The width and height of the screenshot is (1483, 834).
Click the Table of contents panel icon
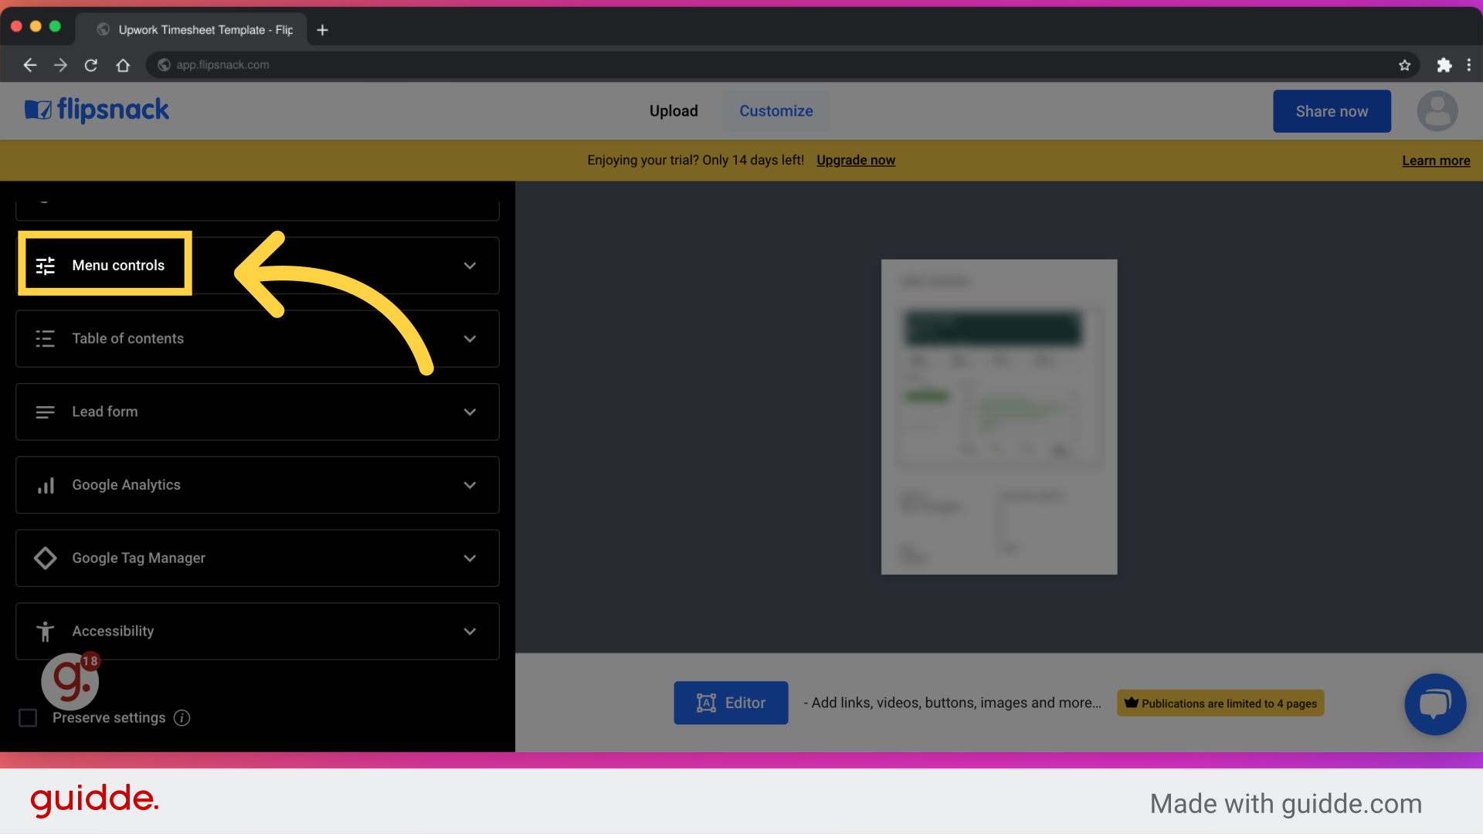pyautogui.click(x=44, y=338)
